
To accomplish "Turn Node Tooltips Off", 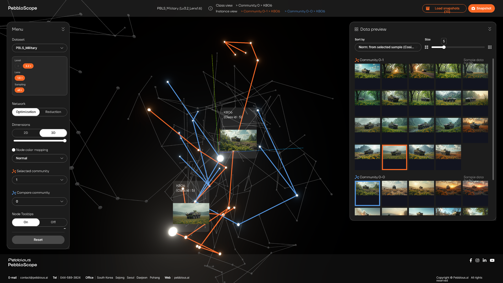I will (53, 222).
